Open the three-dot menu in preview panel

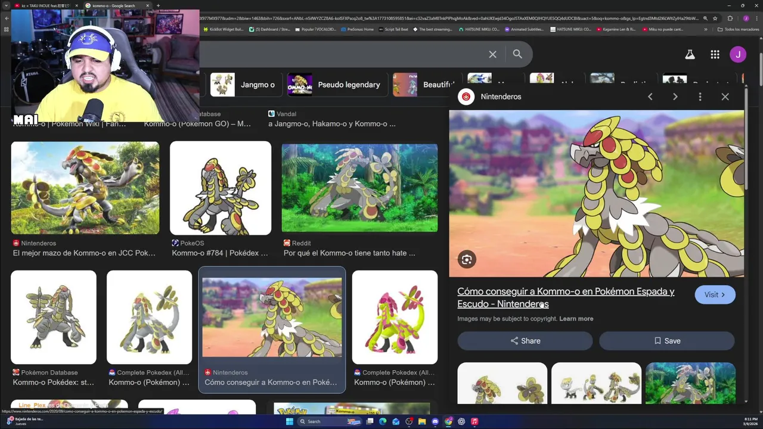pos(700,97)
